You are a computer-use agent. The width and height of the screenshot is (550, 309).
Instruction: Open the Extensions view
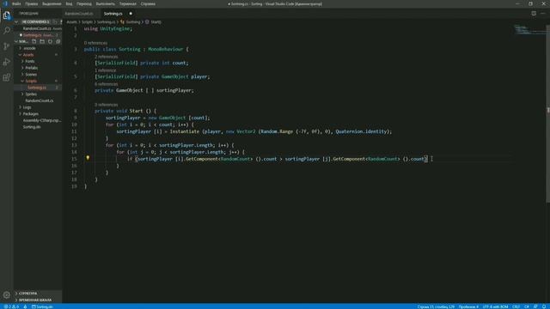click(x=6, y=77)
